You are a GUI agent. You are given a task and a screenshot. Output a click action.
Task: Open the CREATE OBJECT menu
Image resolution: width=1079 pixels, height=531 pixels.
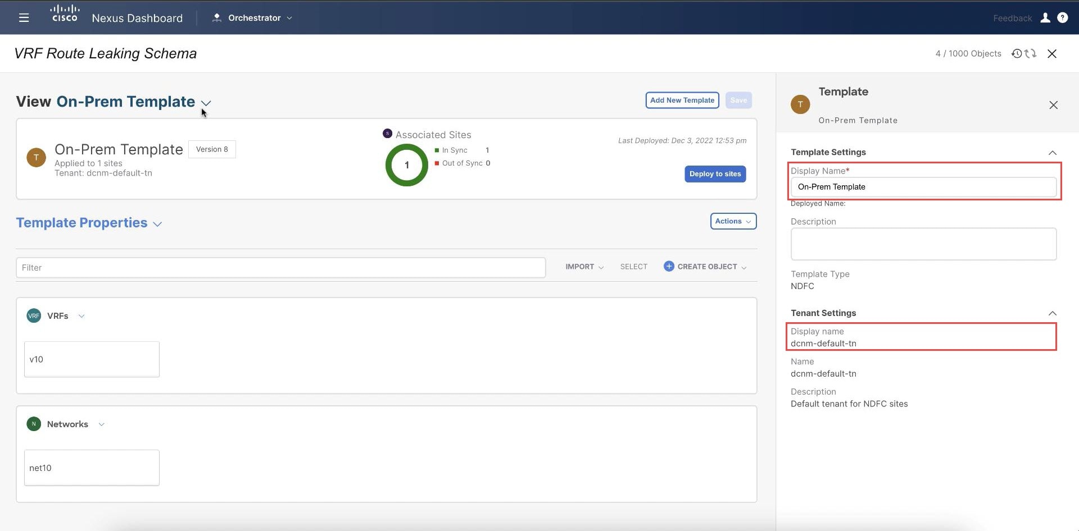tap(706, 267)
